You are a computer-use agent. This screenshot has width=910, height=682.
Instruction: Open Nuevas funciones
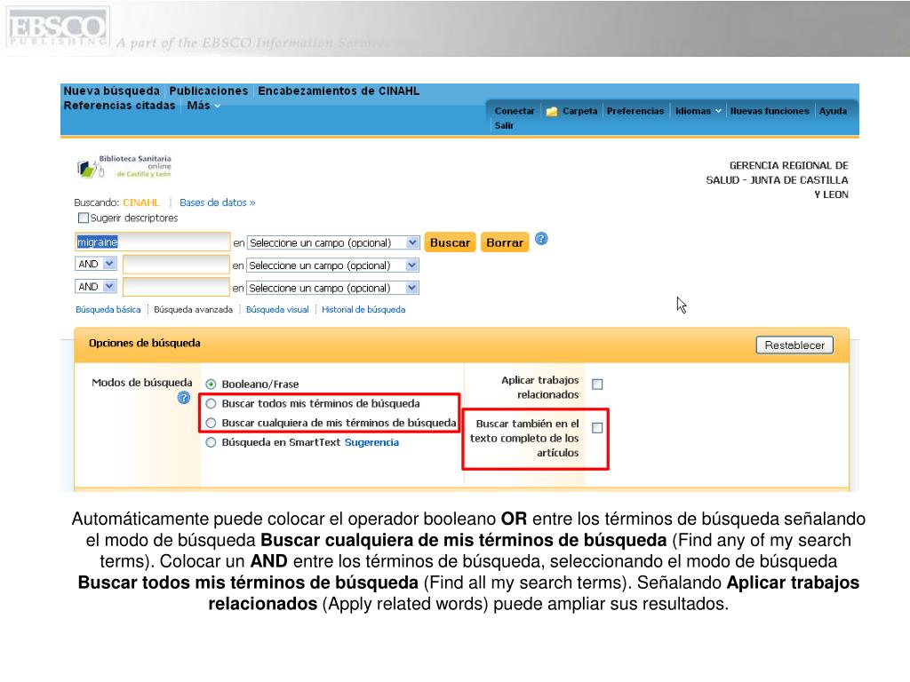pyautogui.click(x=770, y=111)
